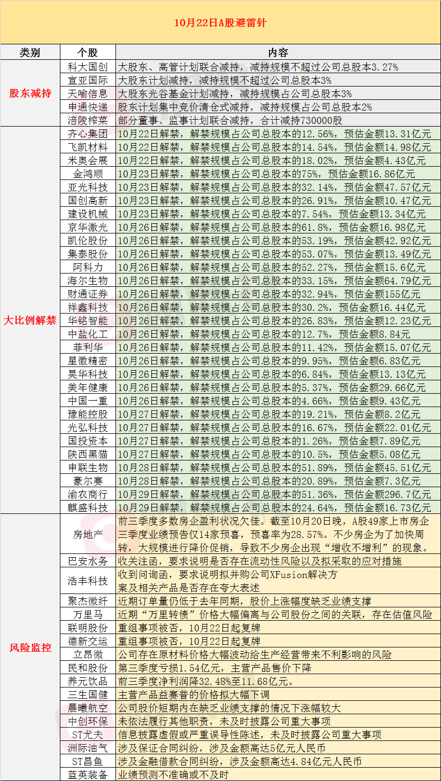
Task: Click the stock name '金鸿顺'
Action: click(x=88, y=174)
